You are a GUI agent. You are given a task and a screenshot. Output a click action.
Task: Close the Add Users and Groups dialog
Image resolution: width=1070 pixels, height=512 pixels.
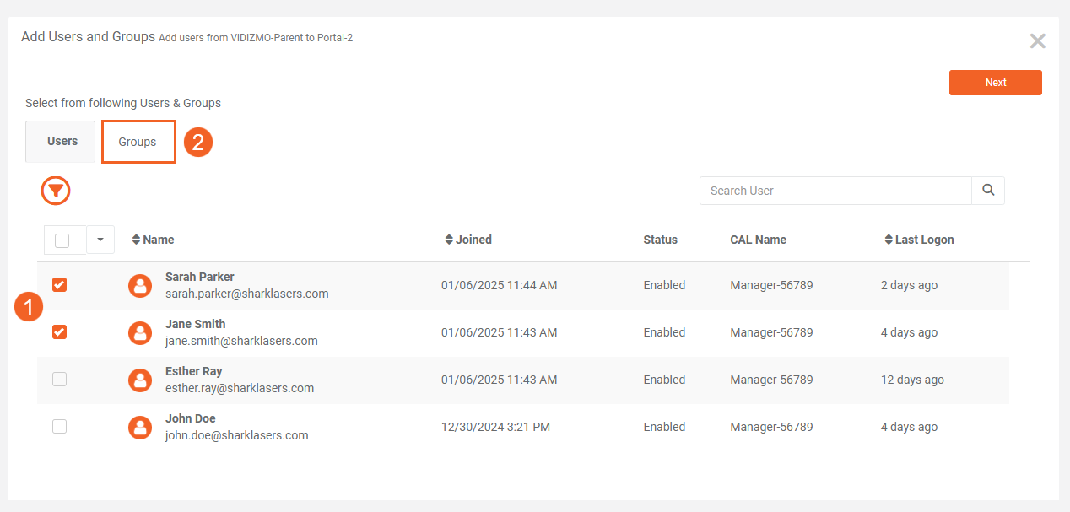[x=1037, y=41]
